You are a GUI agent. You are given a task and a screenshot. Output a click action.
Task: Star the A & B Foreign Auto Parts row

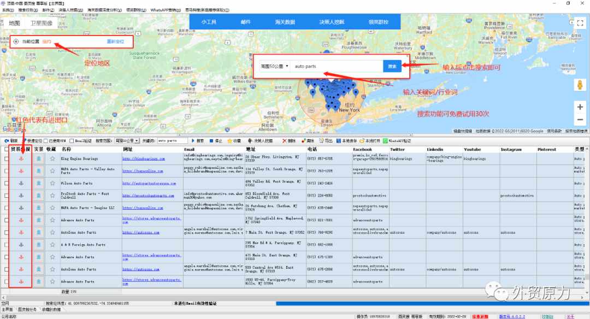[x=52, y=245]
